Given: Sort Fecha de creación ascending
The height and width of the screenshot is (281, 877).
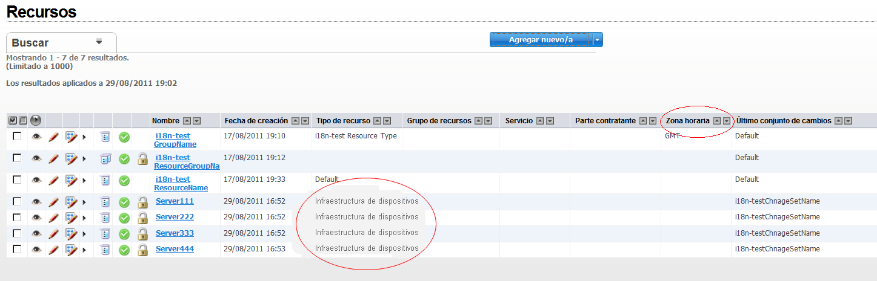Looking at the screenshot, I should point(296,121).
